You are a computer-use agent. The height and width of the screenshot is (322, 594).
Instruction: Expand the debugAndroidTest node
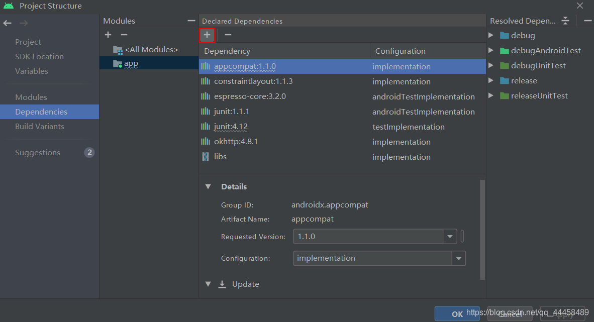pos(491,50)
